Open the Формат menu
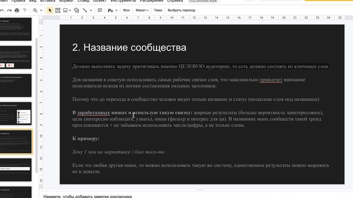This screenshot has height=198, width=353. click(66, 1)
